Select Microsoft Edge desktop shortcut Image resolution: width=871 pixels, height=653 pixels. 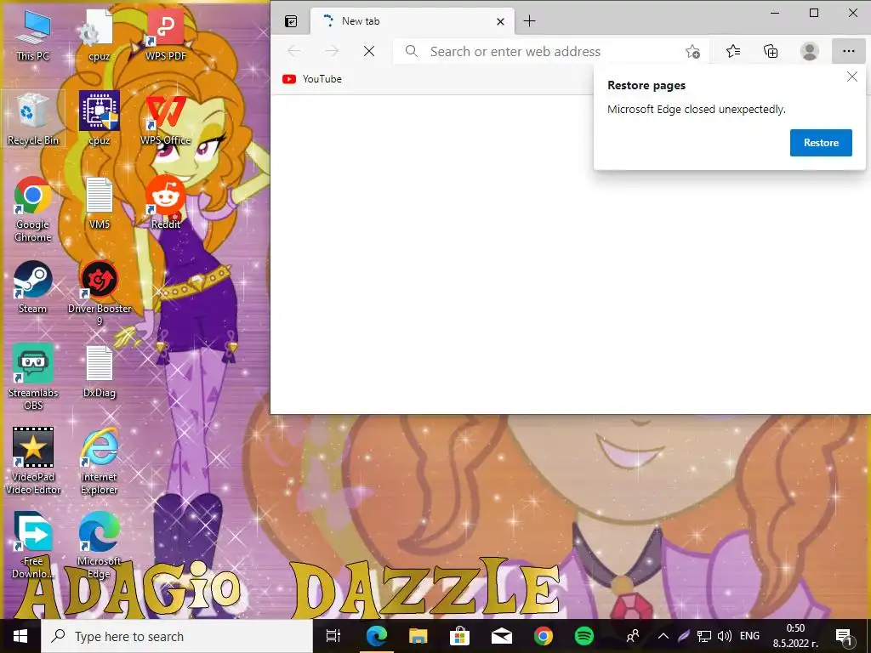click(100, 545)
